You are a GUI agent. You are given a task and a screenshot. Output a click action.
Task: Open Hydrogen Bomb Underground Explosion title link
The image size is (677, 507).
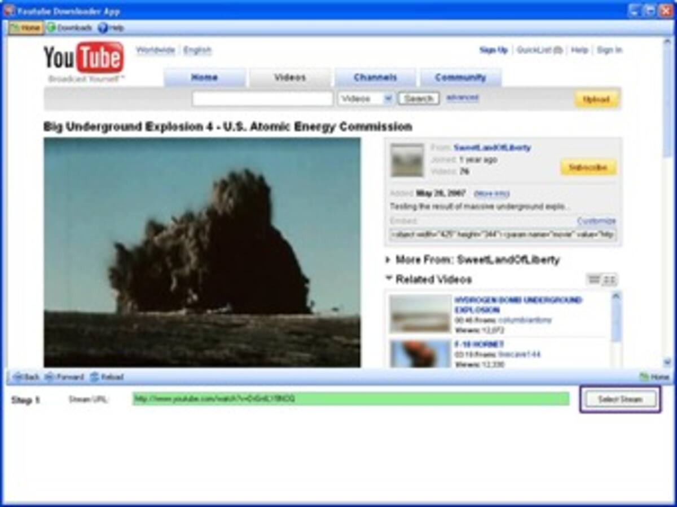click(518, 305)
